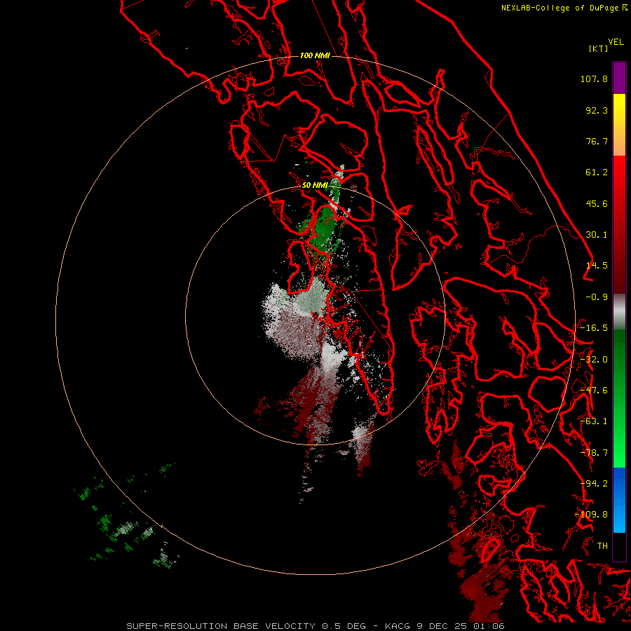Click the -94.2 velocity scale value

pos(594,484)
